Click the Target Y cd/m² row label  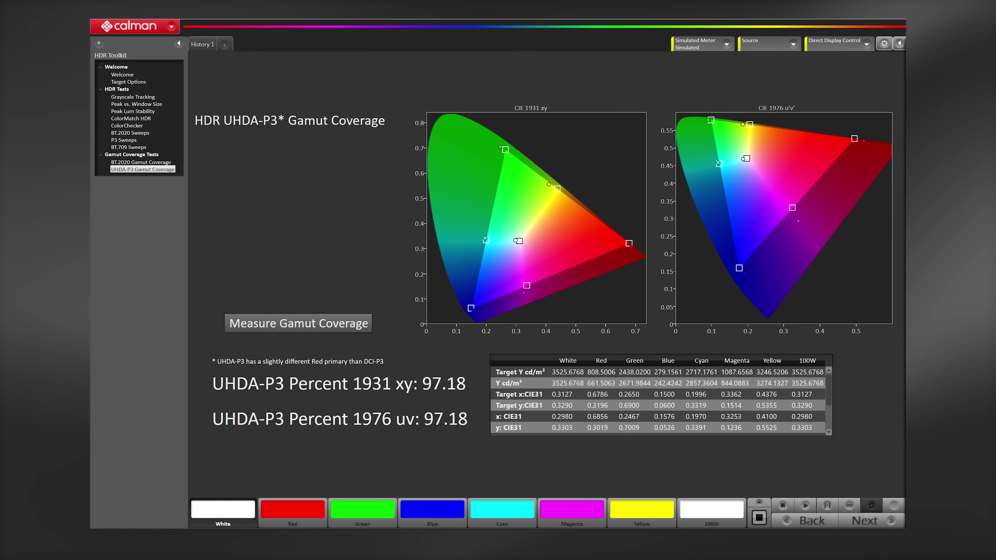tap(520, 372)
